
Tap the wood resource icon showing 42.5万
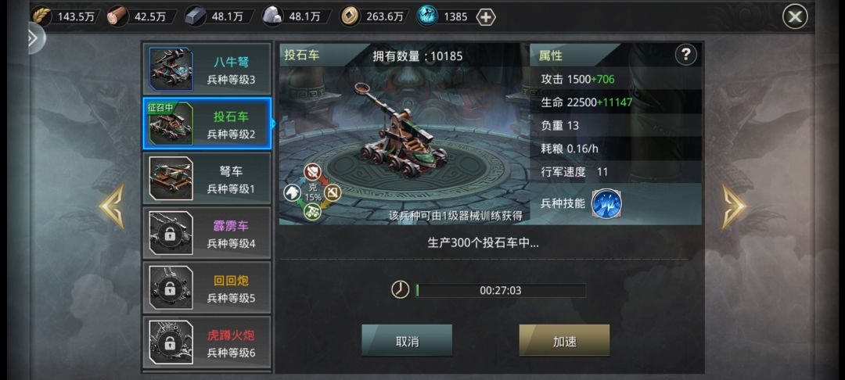tap(117, 16)
